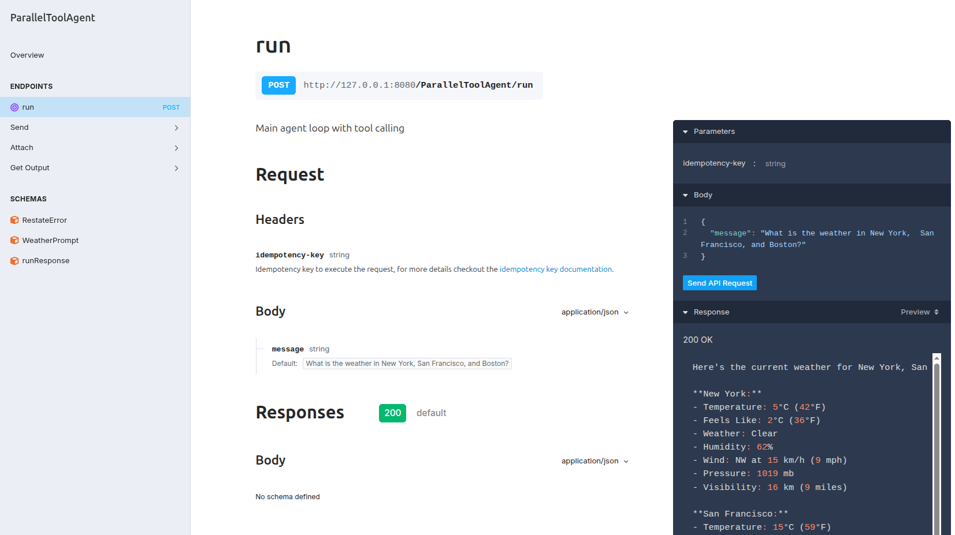Image resolution: width=955 pixels, height=535 pixels.
Task: Click the green 200 status badge
Action: (x=392, y=413)
